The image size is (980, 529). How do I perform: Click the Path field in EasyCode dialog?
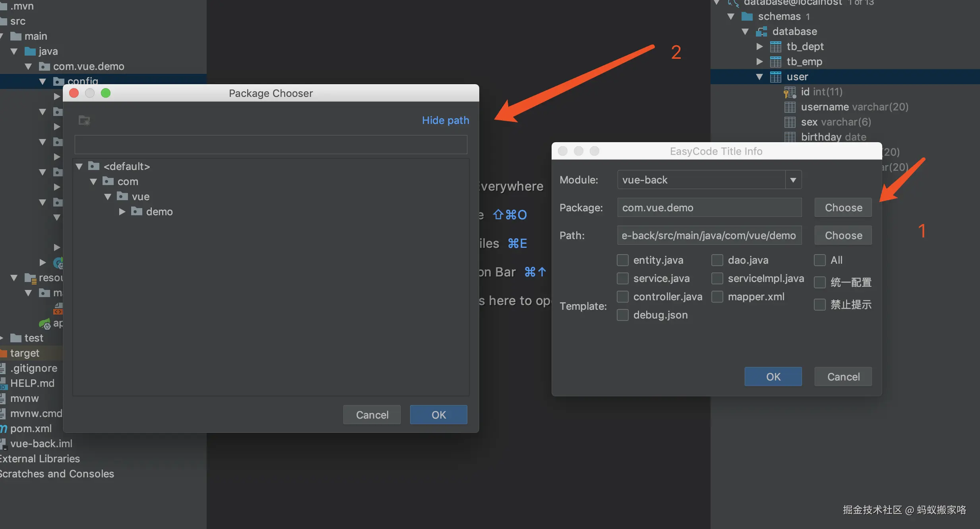(709, 236)
